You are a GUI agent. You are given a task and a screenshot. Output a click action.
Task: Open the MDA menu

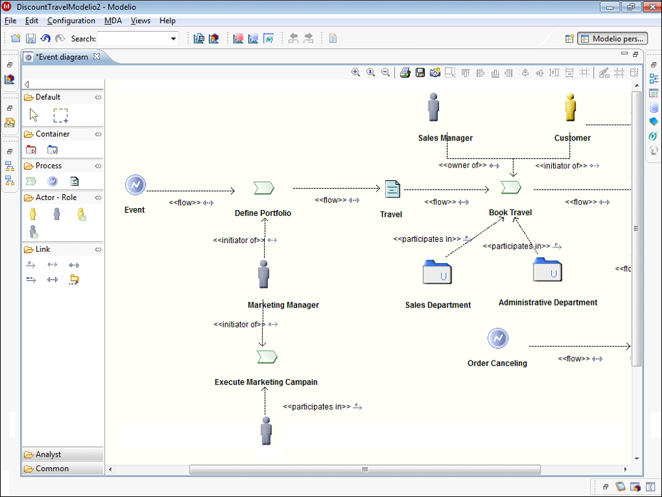click(113, 21)
